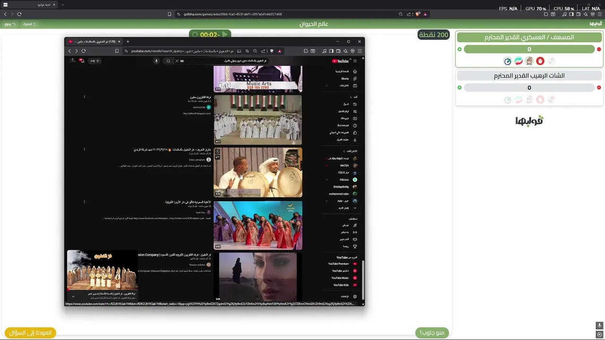Use the first team's two-fingers hand lifeline icon

[529, 61]
